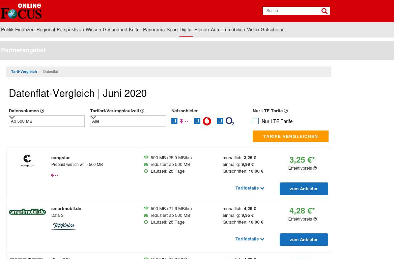Click the Effektivpreis help icon for congstar
This screenshot has width=394, height=259.
pyautogui.click(x=315, y=168)
